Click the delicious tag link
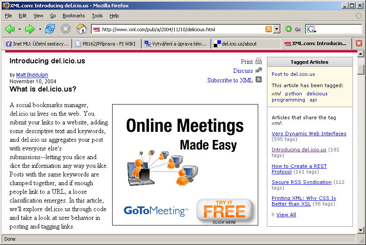366x245 pixels. tap(317, 94)
